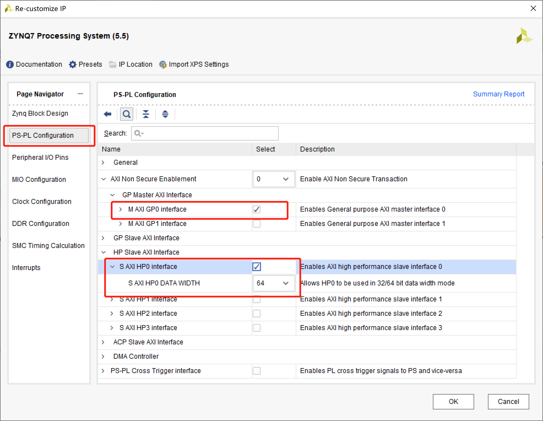This screenshot has width=543, height=421.
Task: Collapse AXI Non Secure Enablement row
Action: pos(104,179)
